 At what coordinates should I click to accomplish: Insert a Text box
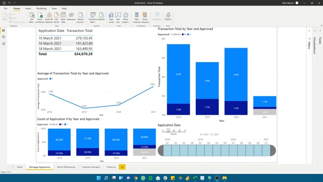118,18
